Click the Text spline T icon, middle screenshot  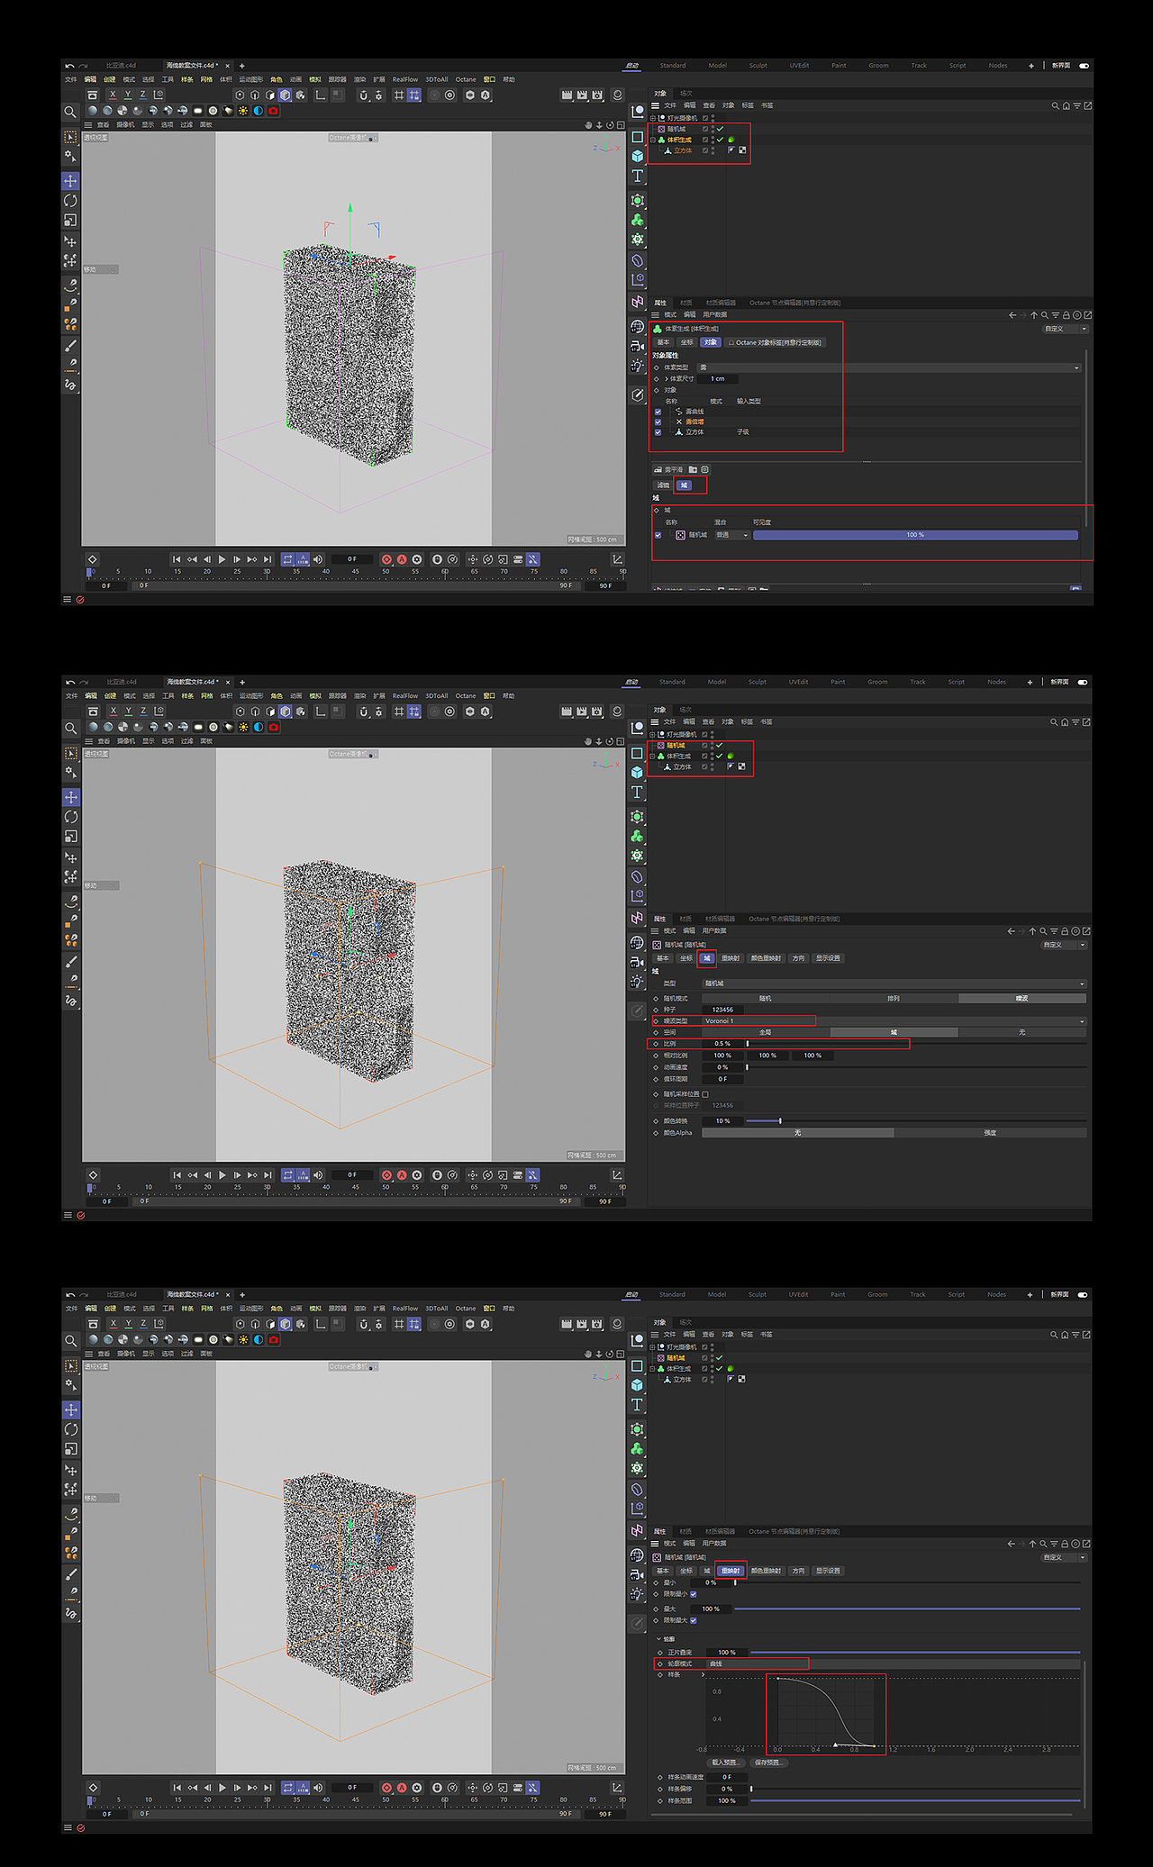tap(638, 793)
